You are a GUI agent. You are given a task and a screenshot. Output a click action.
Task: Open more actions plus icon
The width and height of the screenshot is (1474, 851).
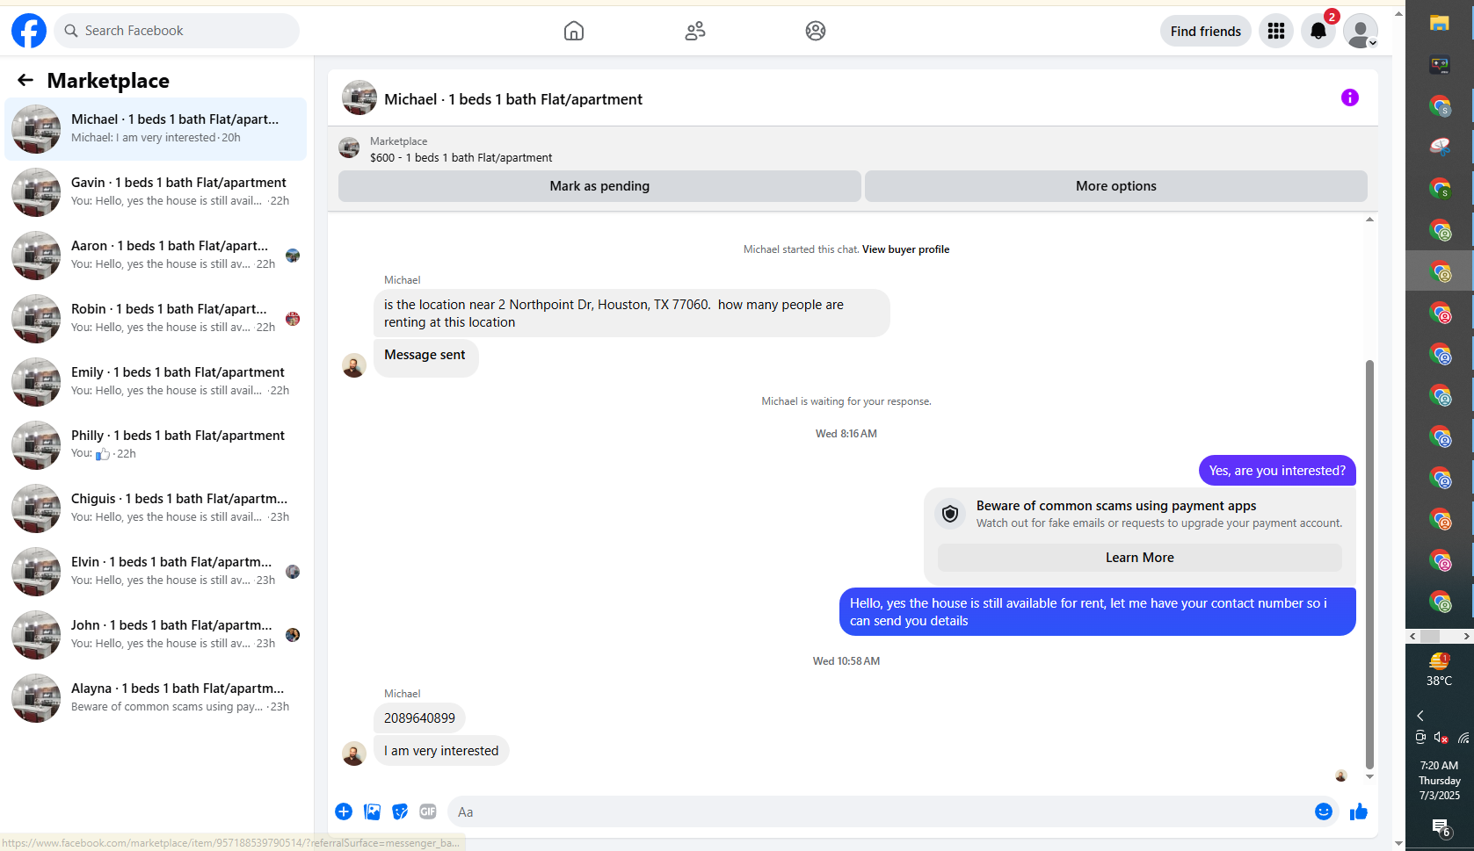[344, 811]
